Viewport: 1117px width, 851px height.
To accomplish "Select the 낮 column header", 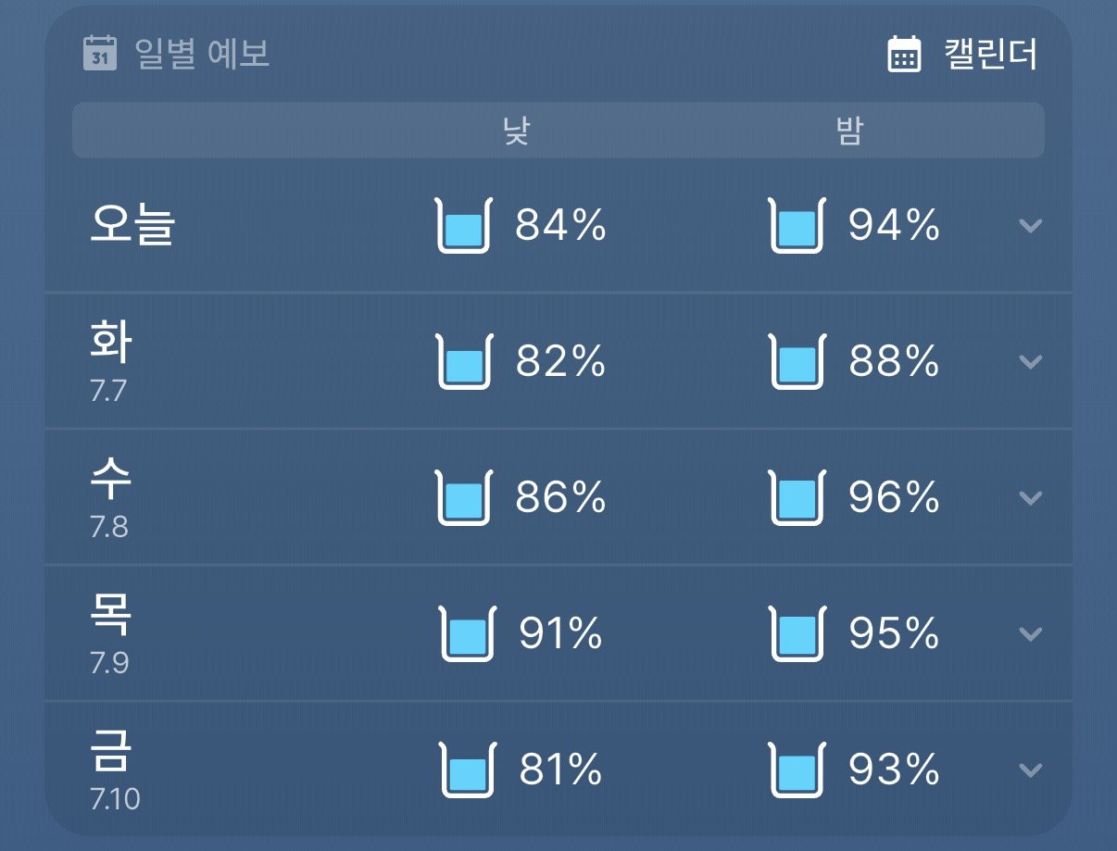I will click(x=515, y=131).
